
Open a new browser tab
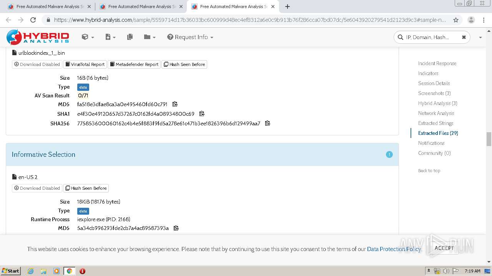tap(287, 7)
